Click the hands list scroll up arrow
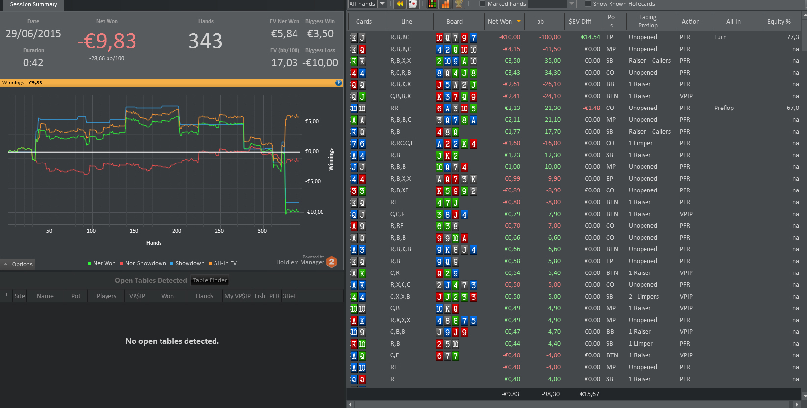The width and height of the screenshot is (807, 408). click(804, 16)
